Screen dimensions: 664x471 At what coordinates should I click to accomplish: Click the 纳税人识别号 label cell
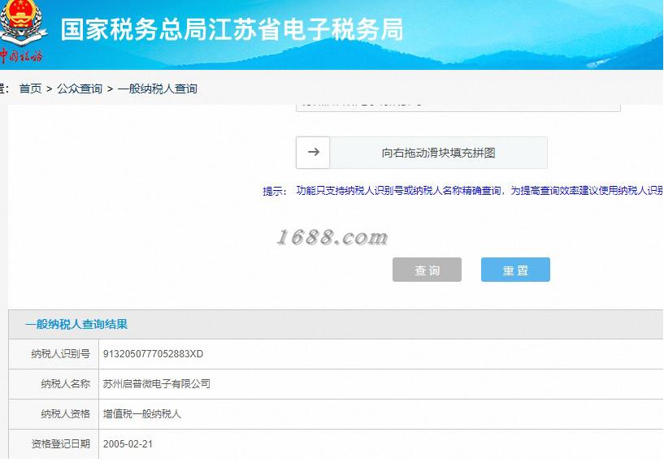tap(54, 354)
